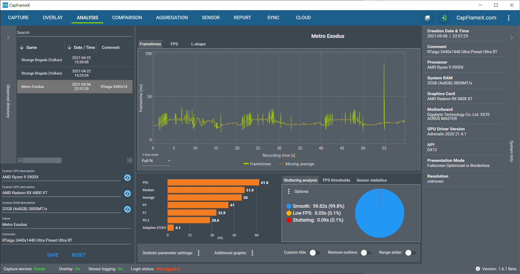Switch to the COMPARISON tab
This screenshot has width=520, height=274.
point(127,18)
